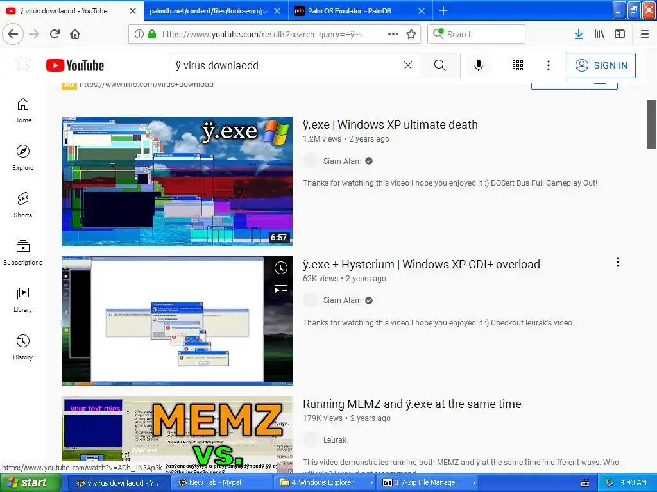This screenshot has width=657, height=492.
Task: Reload the current page
Action: coord(55,34)
